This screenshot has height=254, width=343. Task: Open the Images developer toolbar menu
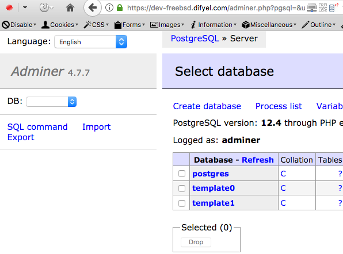[167, 25]
